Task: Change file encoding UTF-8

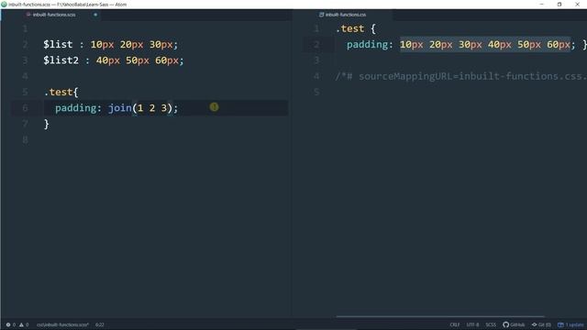Action: (472, 324)
